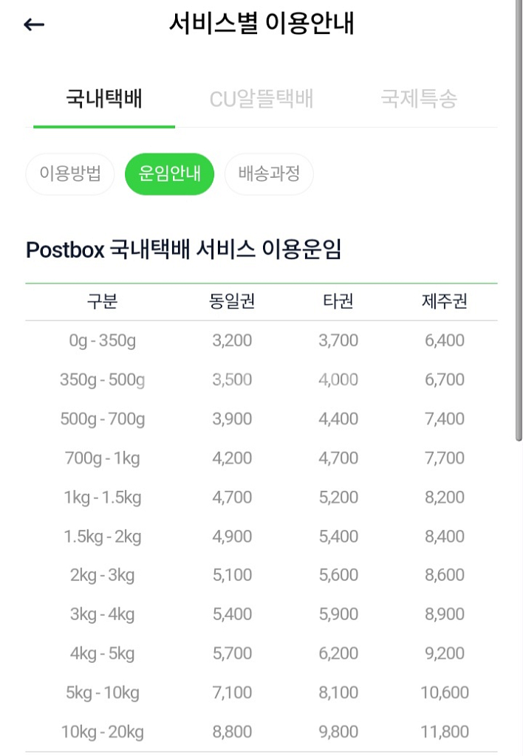The width and height of the screenshot is (523, 756).
Task: Click the 제주권 column header
Action: coord(445,301)
